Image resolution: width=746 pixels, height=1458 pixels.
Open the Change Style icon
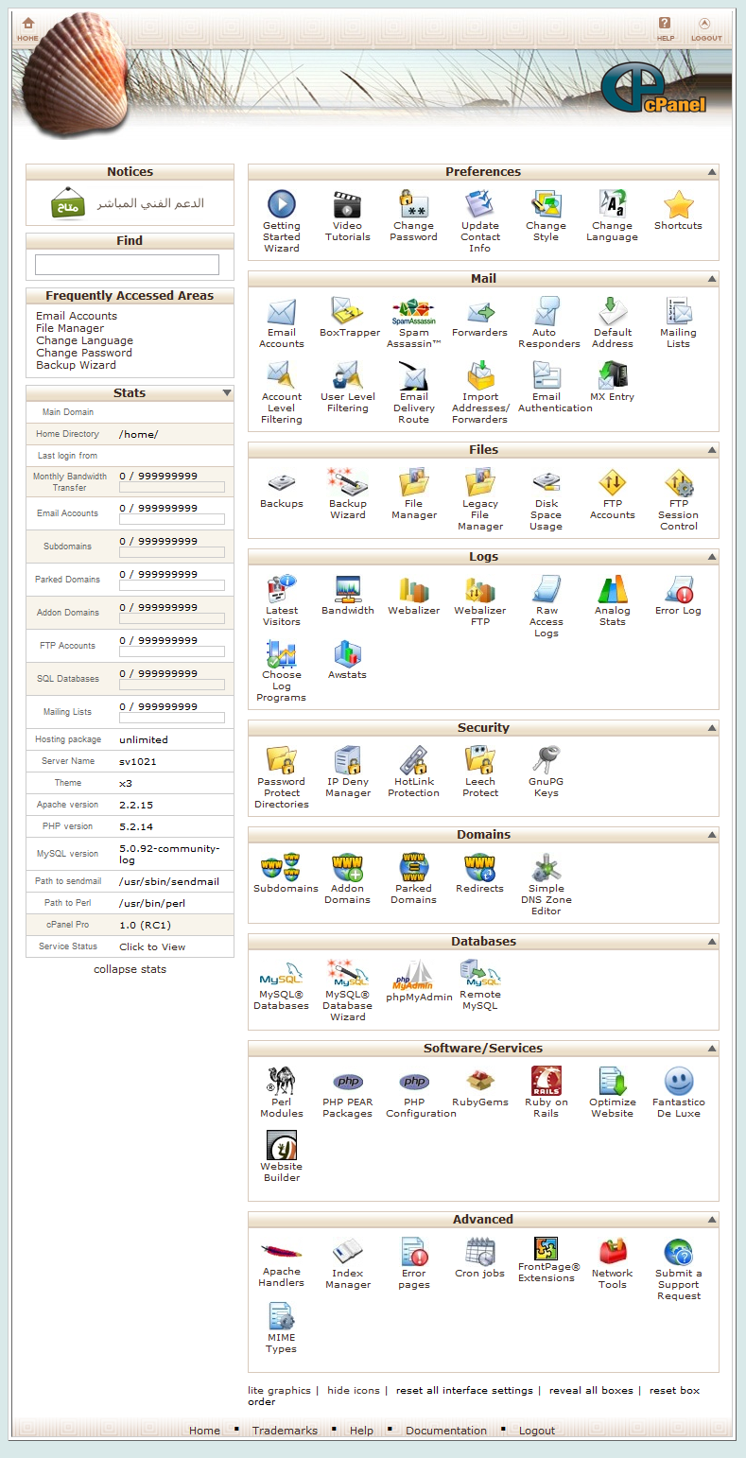pyautogui.click(x=546, y=204)
